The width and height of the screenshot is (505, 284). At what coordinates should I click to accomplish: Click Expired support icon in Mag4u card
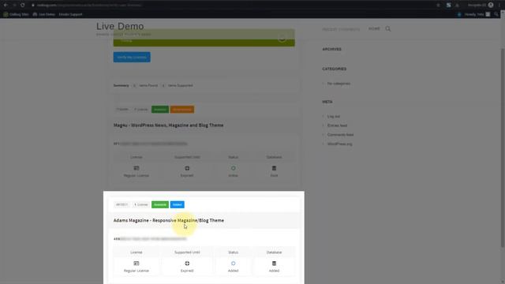click(x=187, y=168)
